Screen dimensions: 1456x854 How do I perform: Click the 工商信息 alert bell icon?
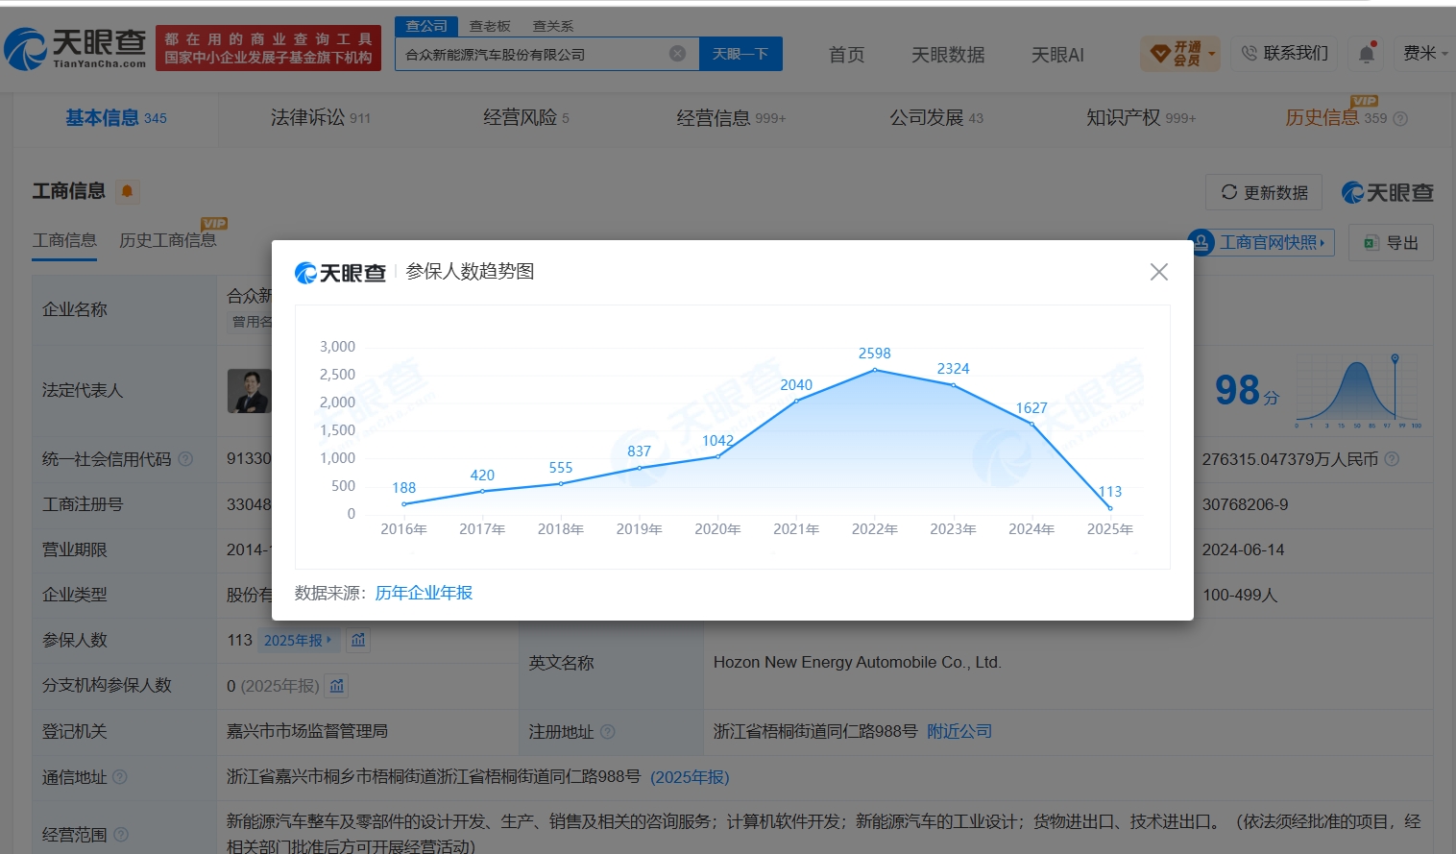127,192
